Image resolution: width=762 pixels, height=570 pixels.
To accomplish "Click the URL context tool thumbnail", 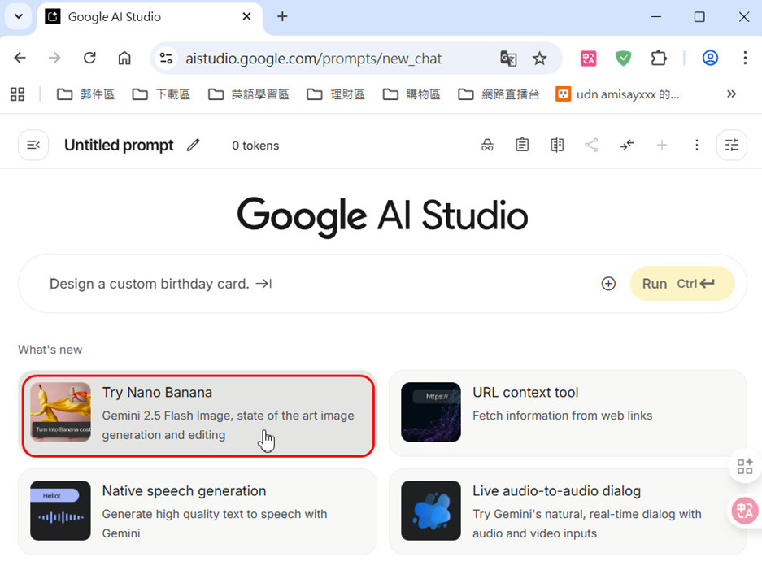I will 431,412.
